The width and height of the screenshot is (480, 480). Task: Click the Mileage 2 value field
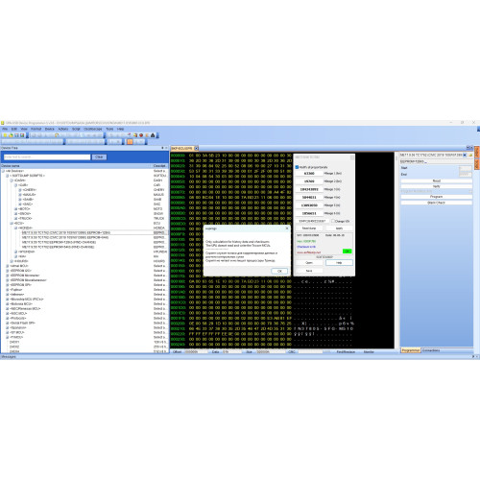(x=309, y=181)
